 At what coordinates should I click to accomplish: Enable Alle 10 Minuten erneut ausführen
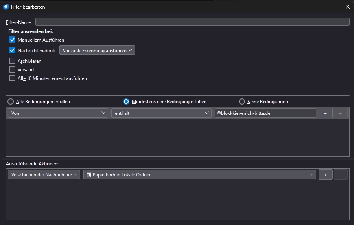12,78
